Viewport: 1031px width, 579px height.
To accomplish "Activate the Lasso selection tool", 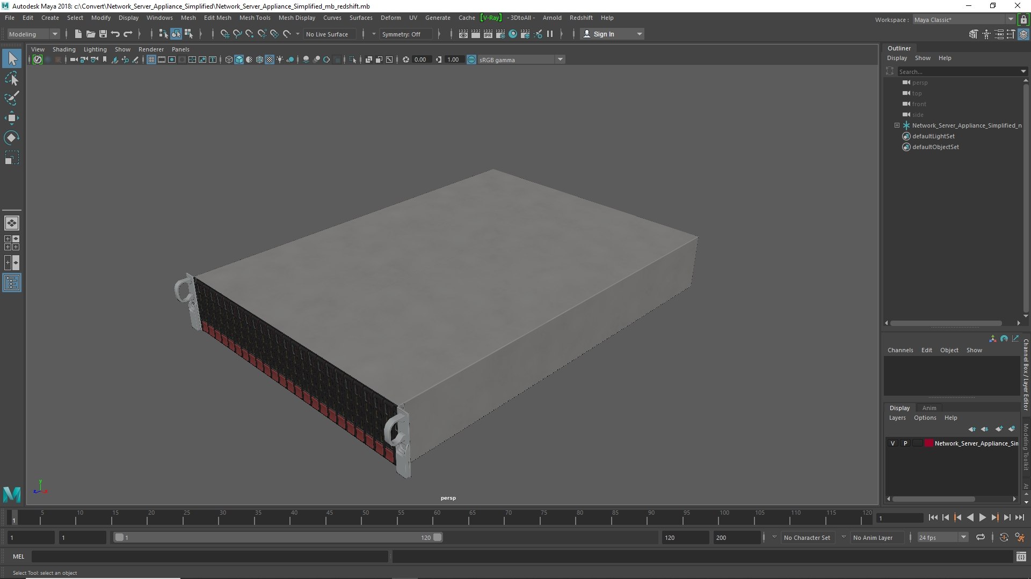I will pos(12,79).
